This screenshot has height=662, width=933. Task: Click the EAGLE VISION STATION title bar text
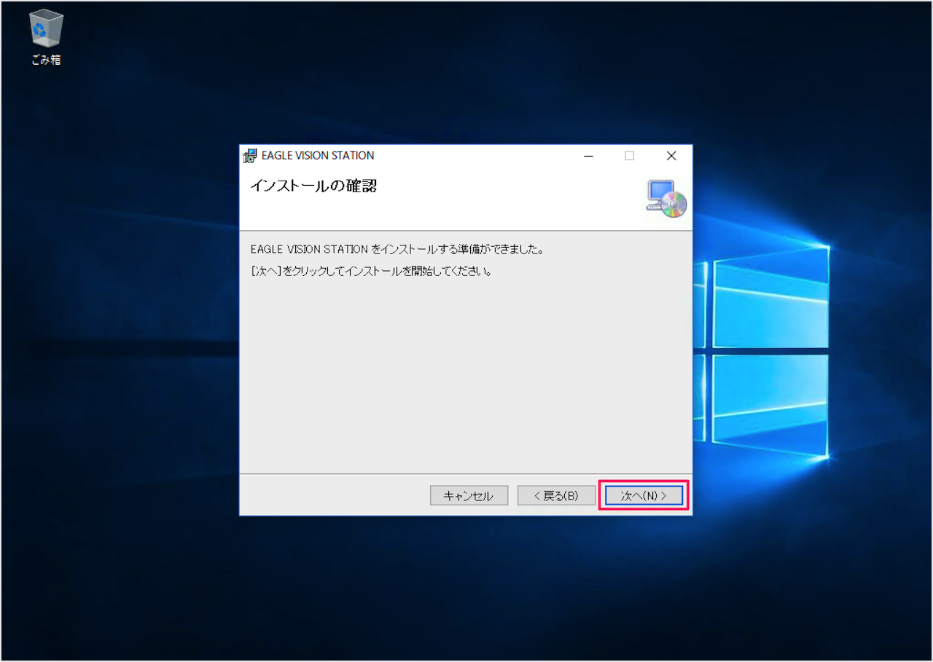click(318, 156)
